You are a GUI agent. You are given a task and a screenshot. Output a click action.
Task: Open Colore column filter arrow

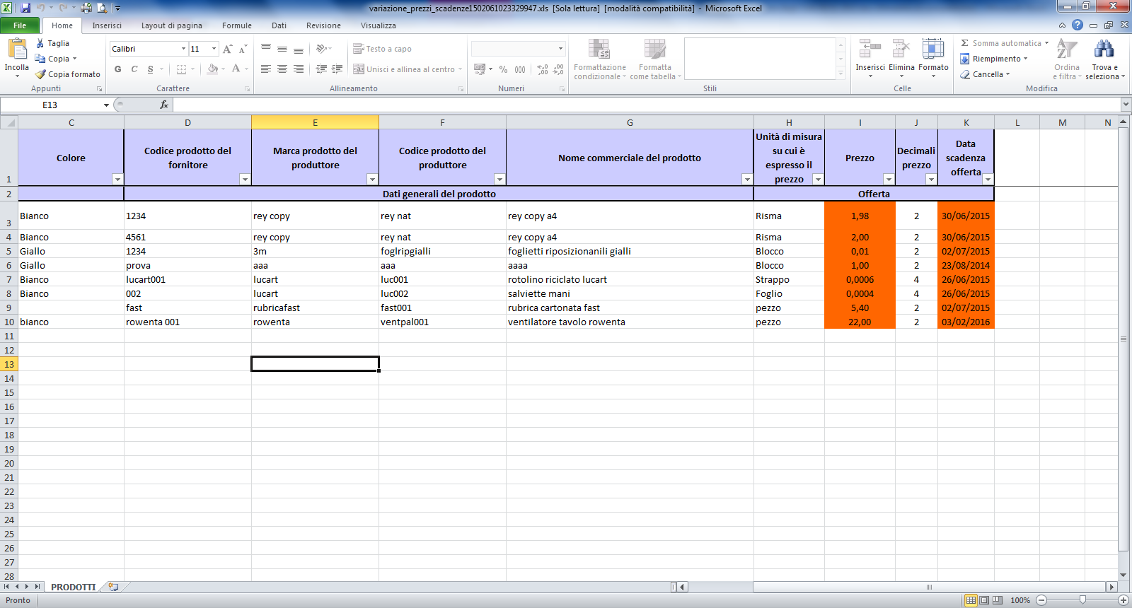[117, 180]
